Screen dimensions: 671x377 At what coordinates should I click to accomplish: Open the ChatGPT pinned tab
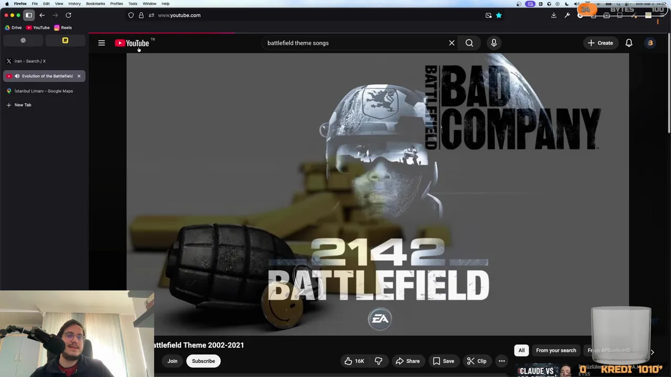(23, 40)
